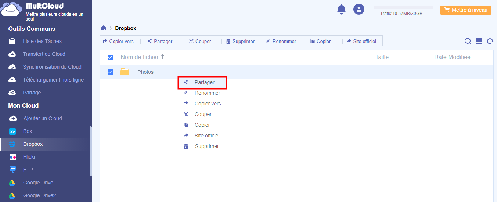Viewport: 497px width, 202px height.
Task: Click the traffic usage progress bar
Action: coord(403,7)
